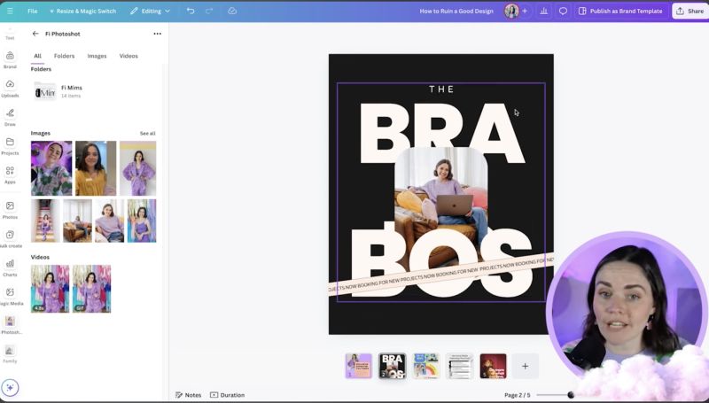
Task: Select the staircase image thumbnail
Action: 45,221
